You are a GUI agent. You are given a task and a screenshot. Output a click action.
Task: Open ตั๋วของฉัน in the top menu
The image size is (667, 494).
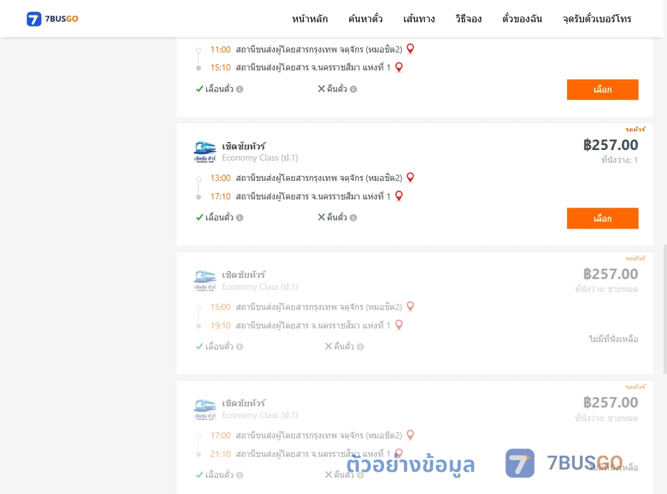pyautogui.click(x=522, y=19)
